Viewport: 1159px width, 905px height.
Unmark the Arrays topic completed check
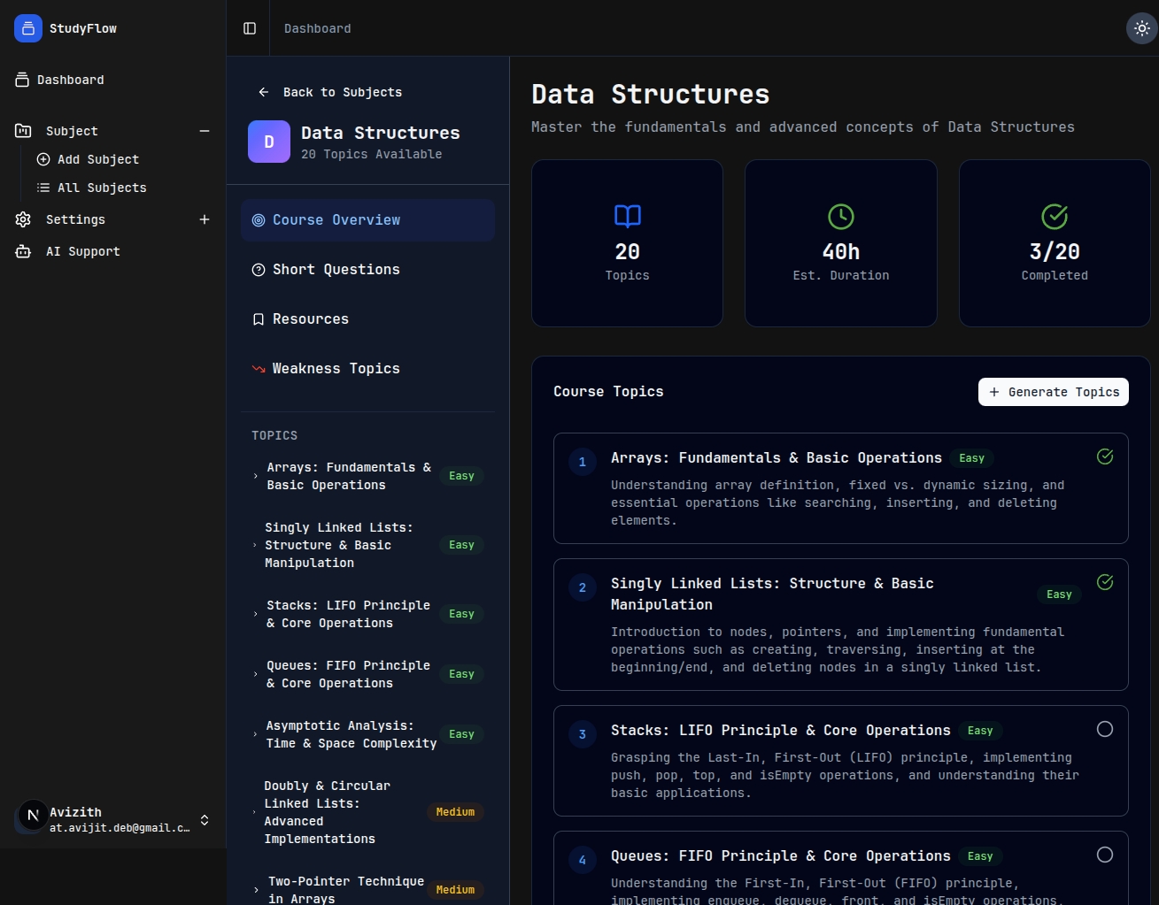pyautogui.click(x=1105, y=456)
